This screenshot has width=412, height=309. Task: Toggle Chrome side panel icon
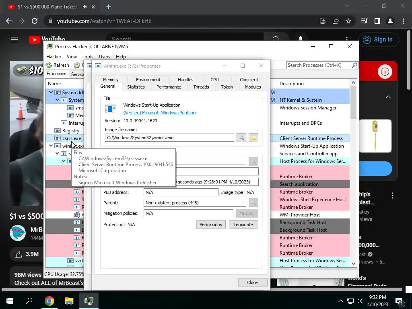[377, 21]
